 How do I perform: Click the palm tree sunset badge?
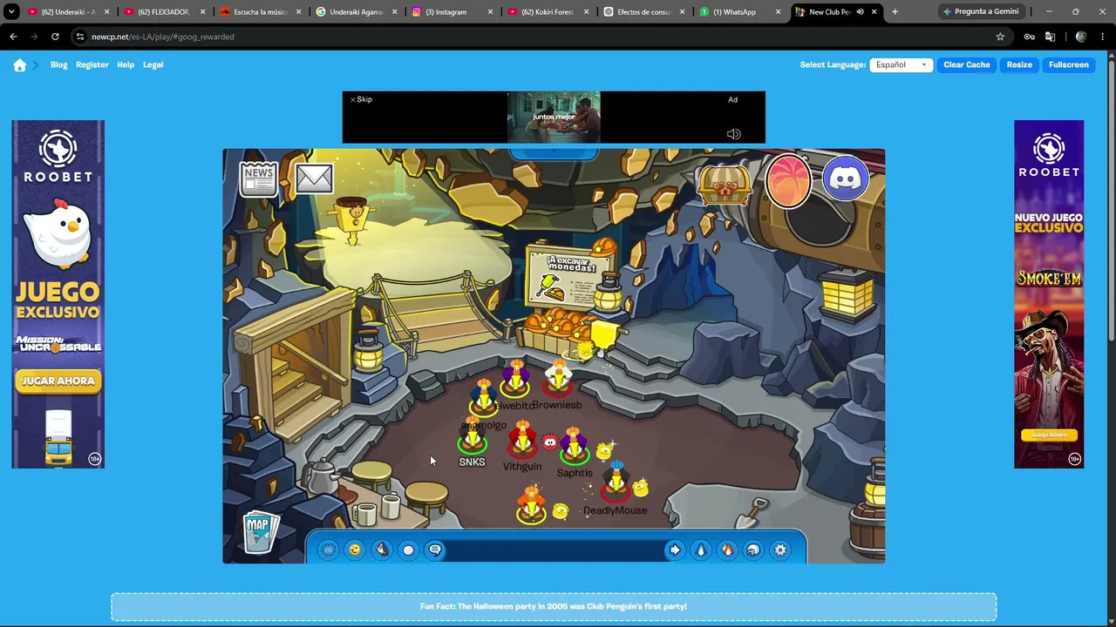coord(787,181)
